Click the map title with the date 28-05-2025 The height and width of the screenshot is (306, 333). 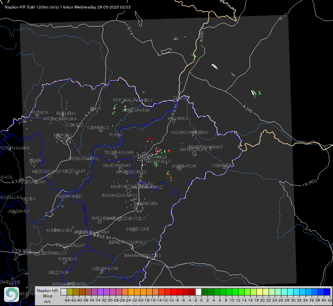pos(68,7)
